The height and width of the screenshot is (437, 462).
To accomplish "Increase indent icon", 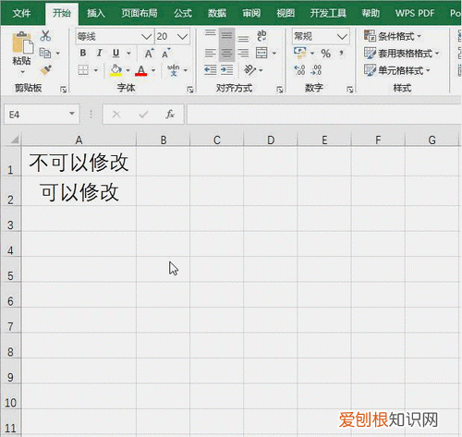I will tap(227, 70).
